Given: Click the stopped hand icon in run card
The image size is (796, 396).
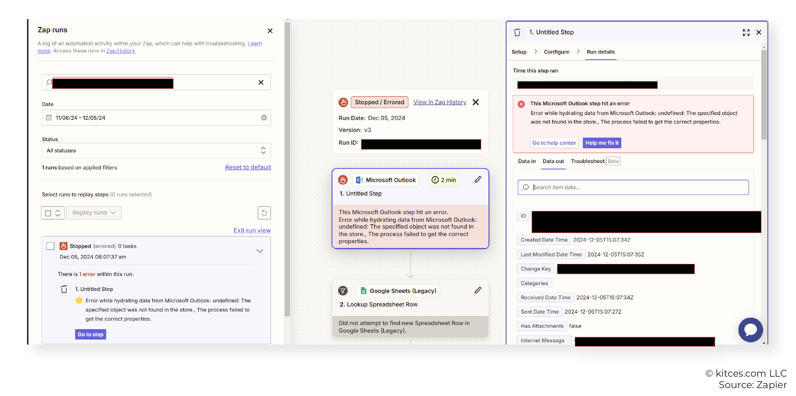Looking at the screenshot, I should (x=343, y=102).
